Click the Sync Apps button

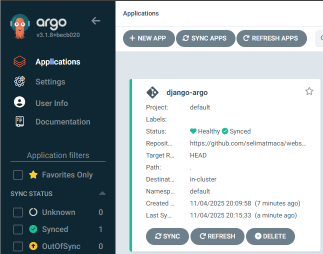[205, 38]
